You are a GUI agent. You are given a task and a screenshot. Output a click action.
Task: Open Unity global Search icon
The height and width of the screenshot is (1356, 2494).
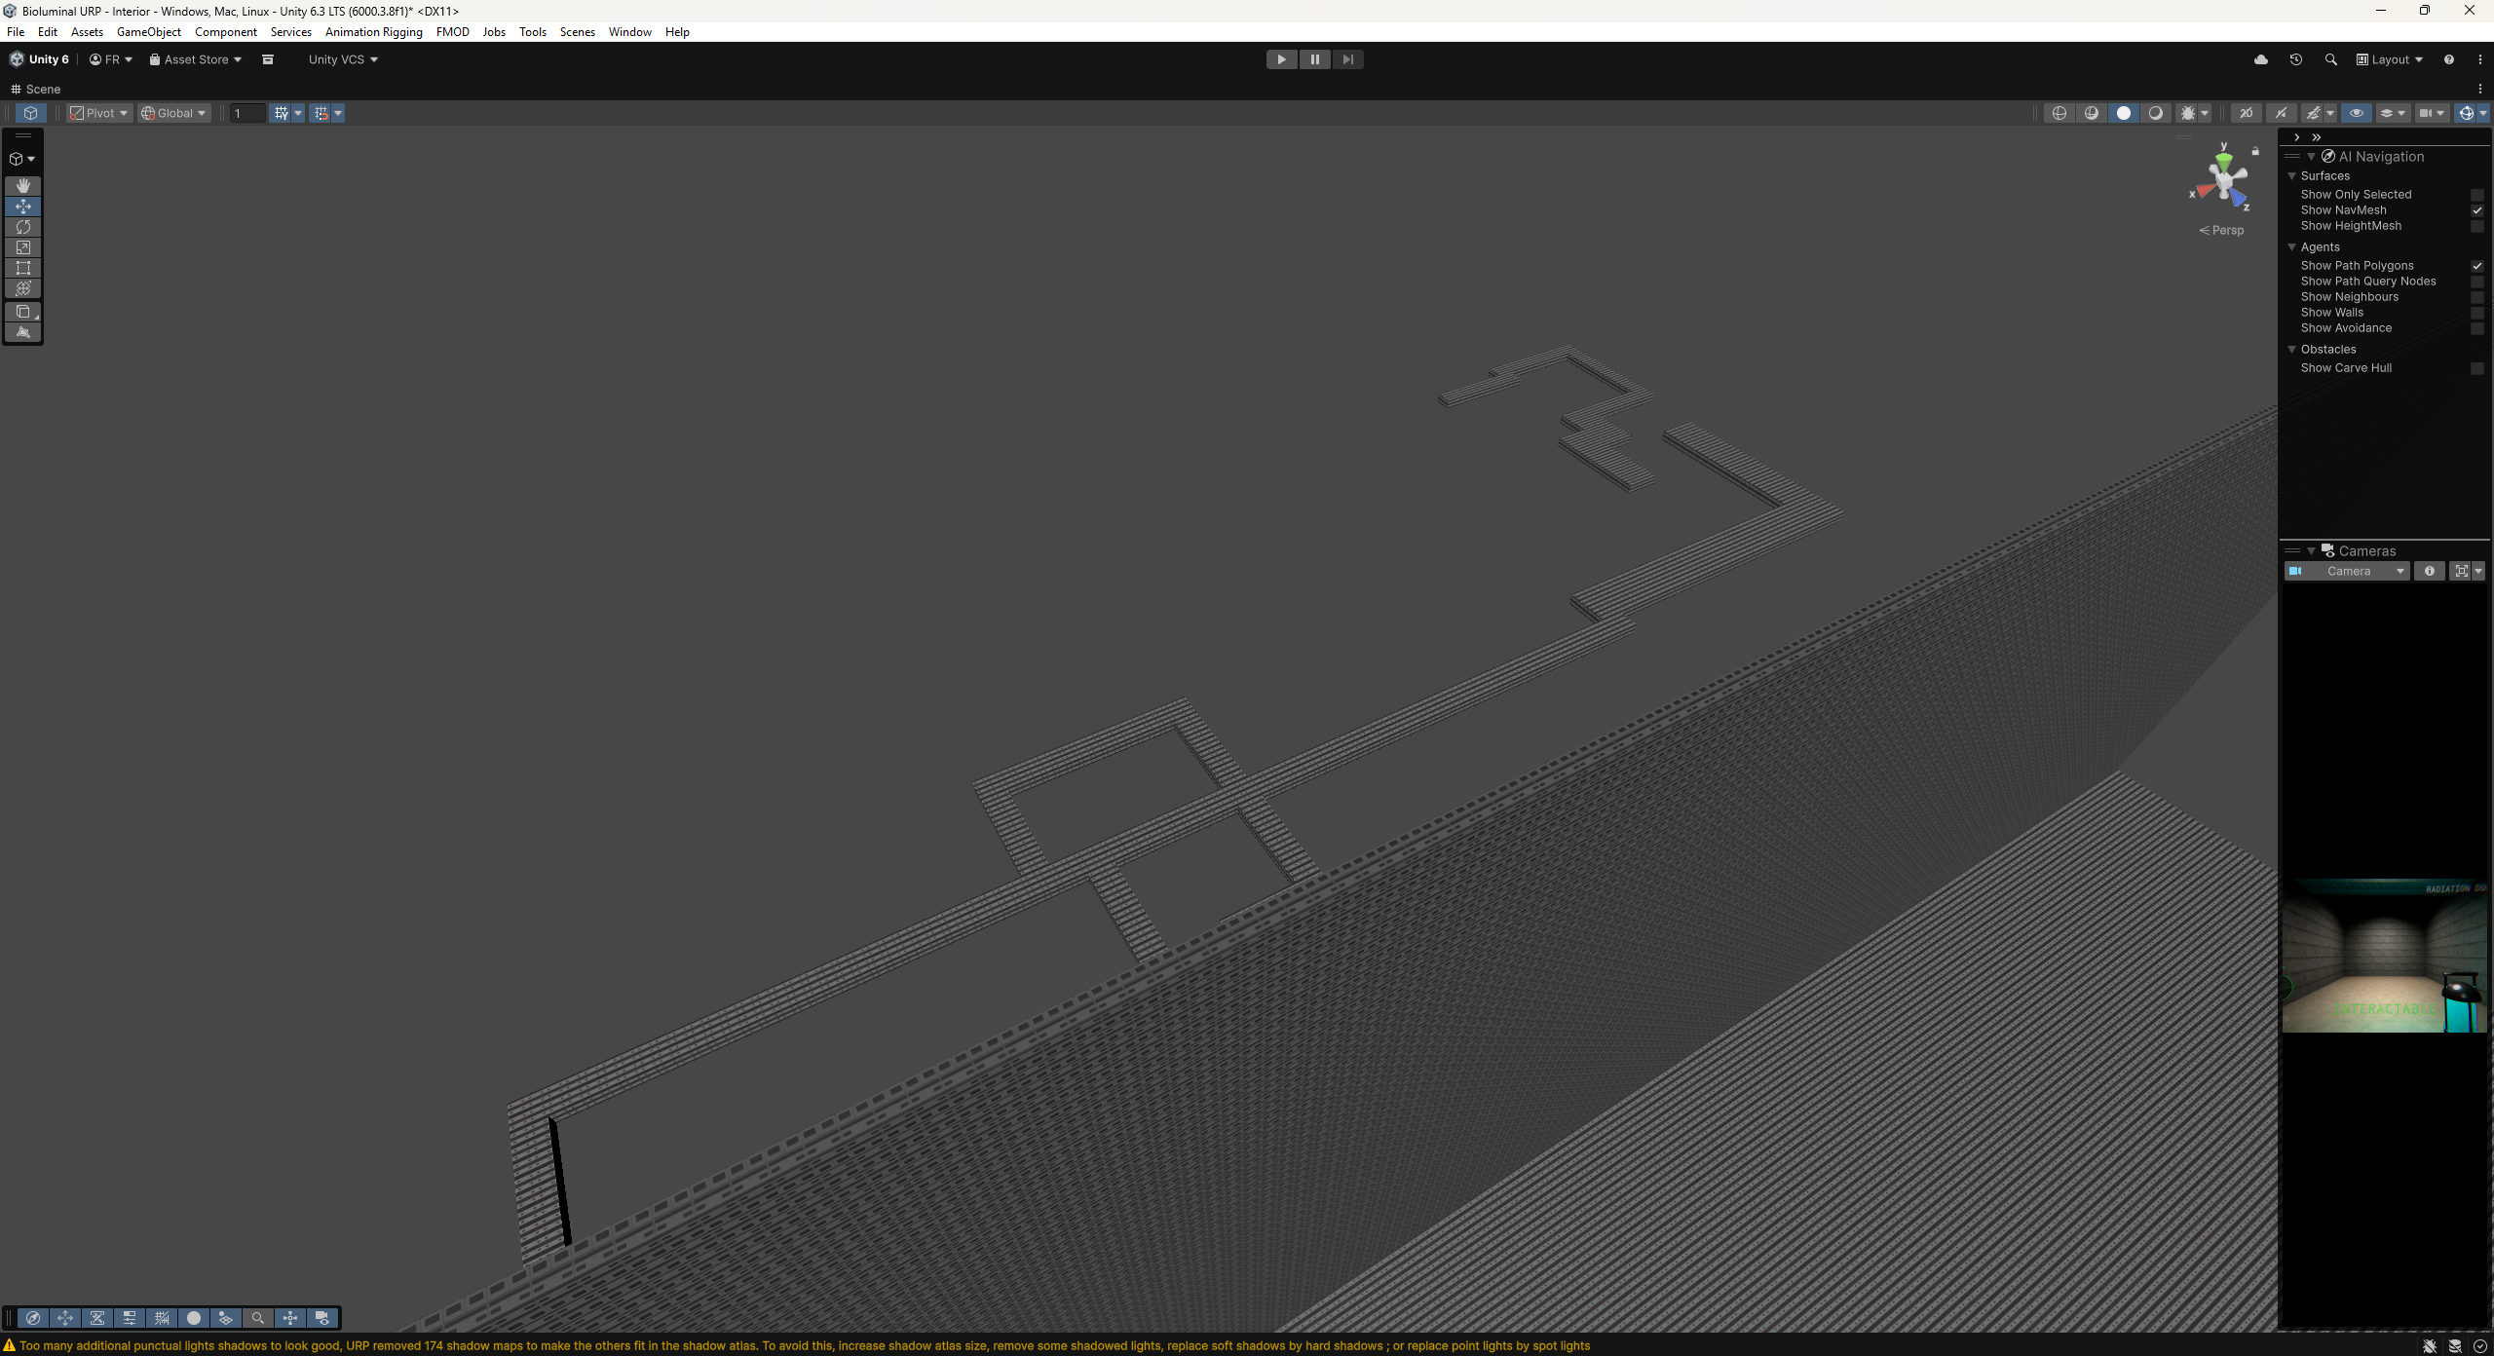pyautogui.click(x=2331, y=59)
